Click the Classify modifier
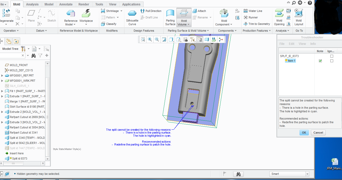This screenshot has height=180, width=342. (109, 24)
